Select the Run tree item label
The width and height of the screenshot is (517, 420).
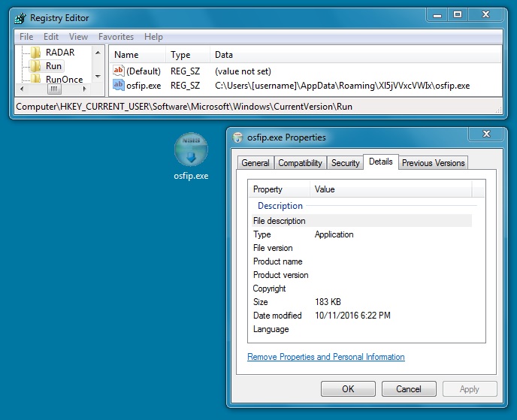pyautogui.click(x=53, y=66)
